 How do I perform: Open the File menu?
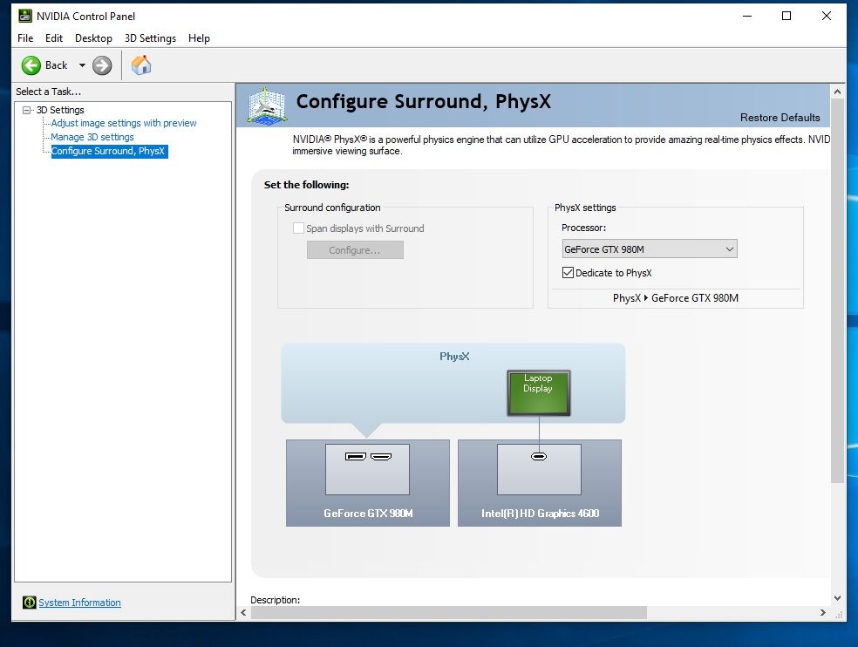point(25,38)
